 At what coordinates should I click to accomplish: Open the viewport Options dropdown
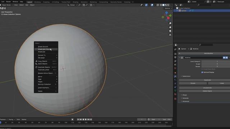click(x=168, y=8)
